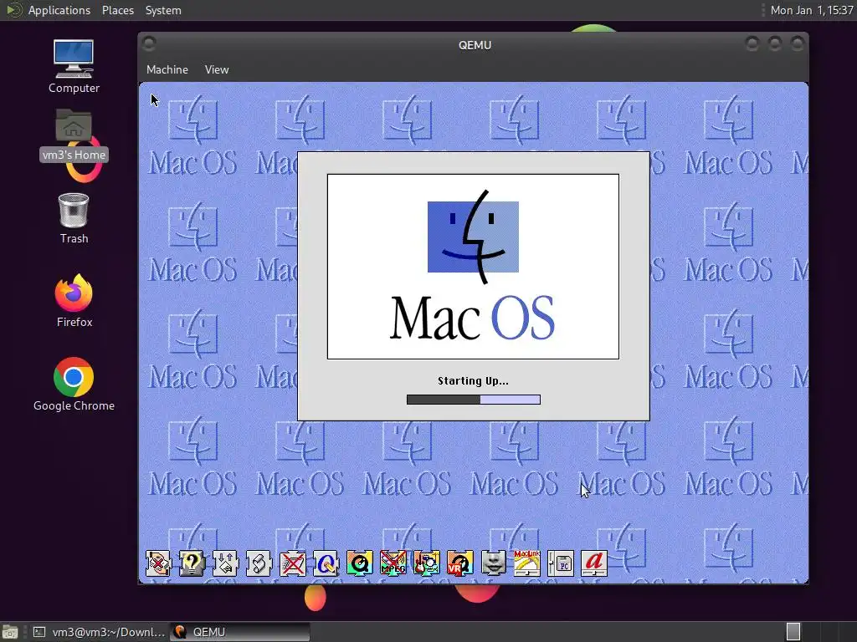Screen dimensions: 857x642
Task: Click the red letter 'a' type manager icon
Action: point(594,563)
